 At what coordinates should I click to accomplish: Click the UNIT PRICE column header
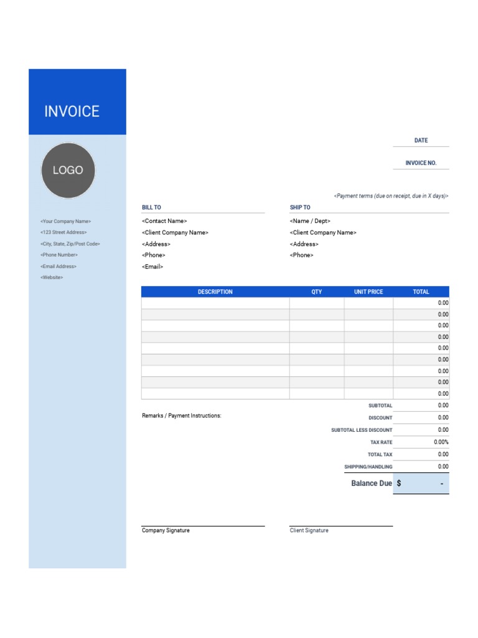tap(368, 292)
